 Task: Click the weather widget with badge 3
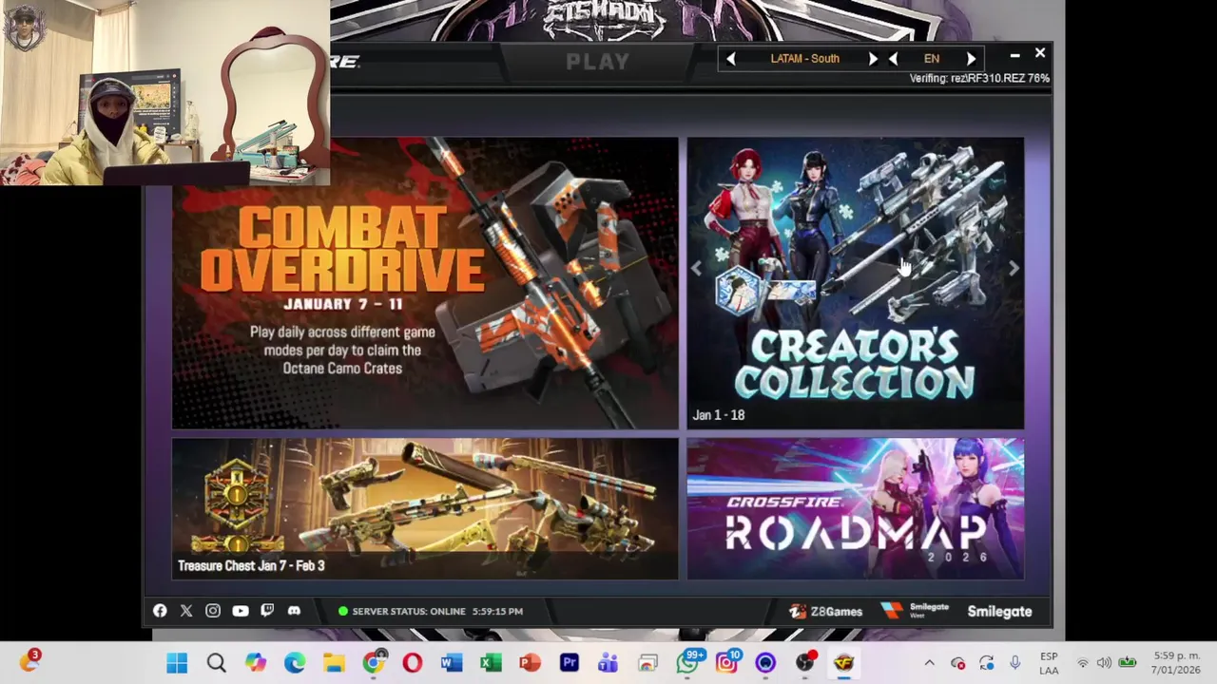29,661
